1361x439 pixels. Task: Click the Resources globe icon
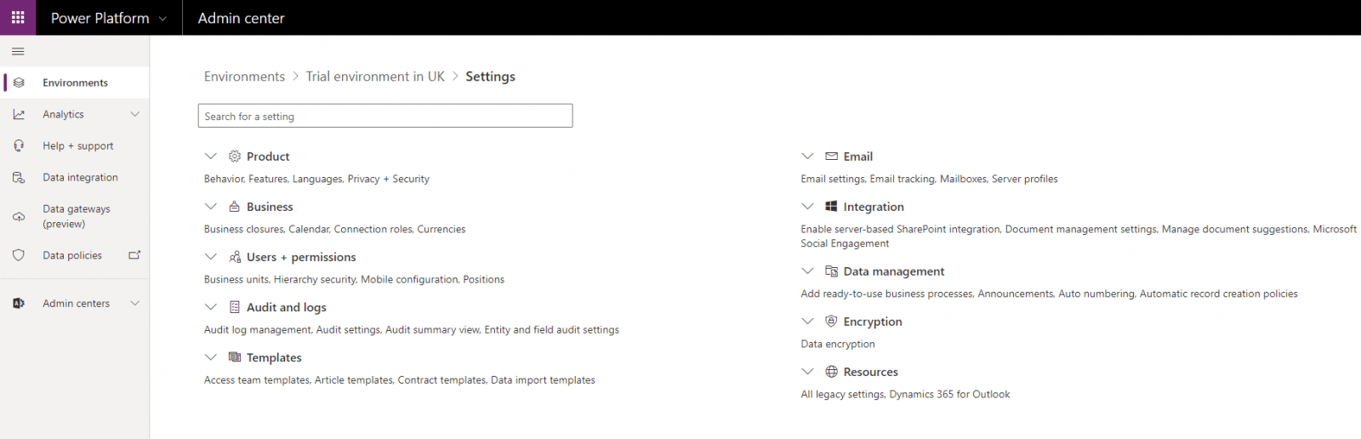click(x=832, y=371)
